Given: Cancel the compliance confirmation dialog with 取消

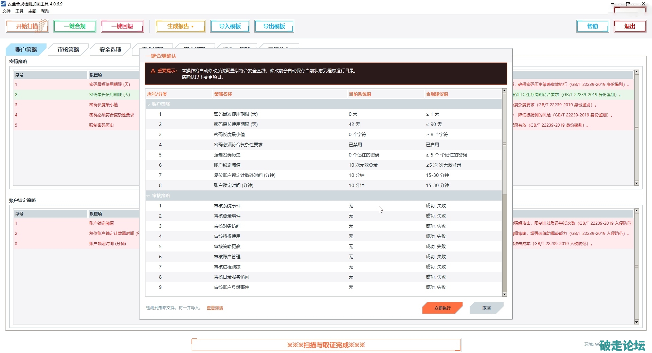Looking at the screenshot, I should [x=486, y=308].
